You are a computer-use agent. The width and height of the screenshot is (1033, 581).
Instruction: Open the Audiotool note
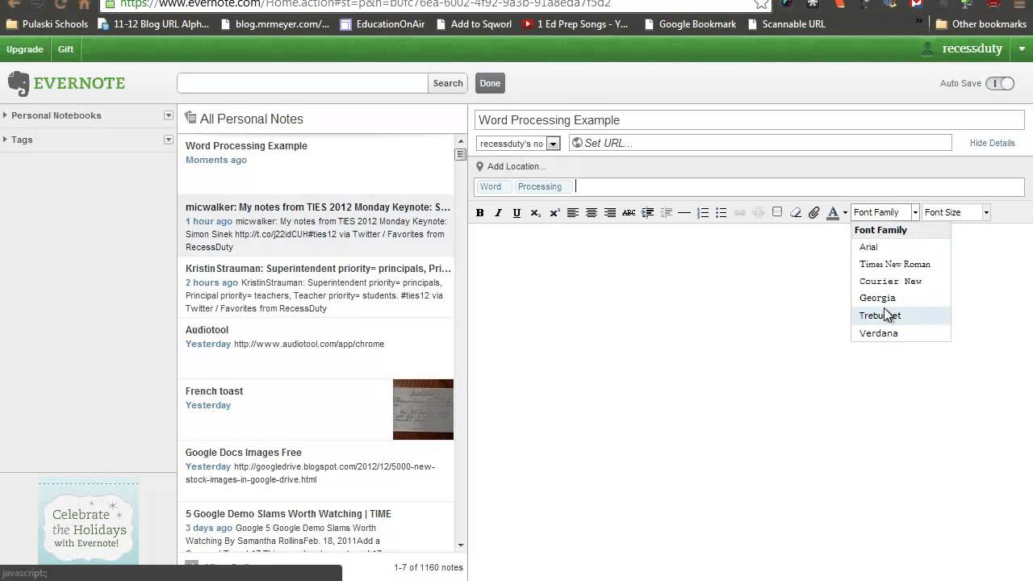point(316,349)
